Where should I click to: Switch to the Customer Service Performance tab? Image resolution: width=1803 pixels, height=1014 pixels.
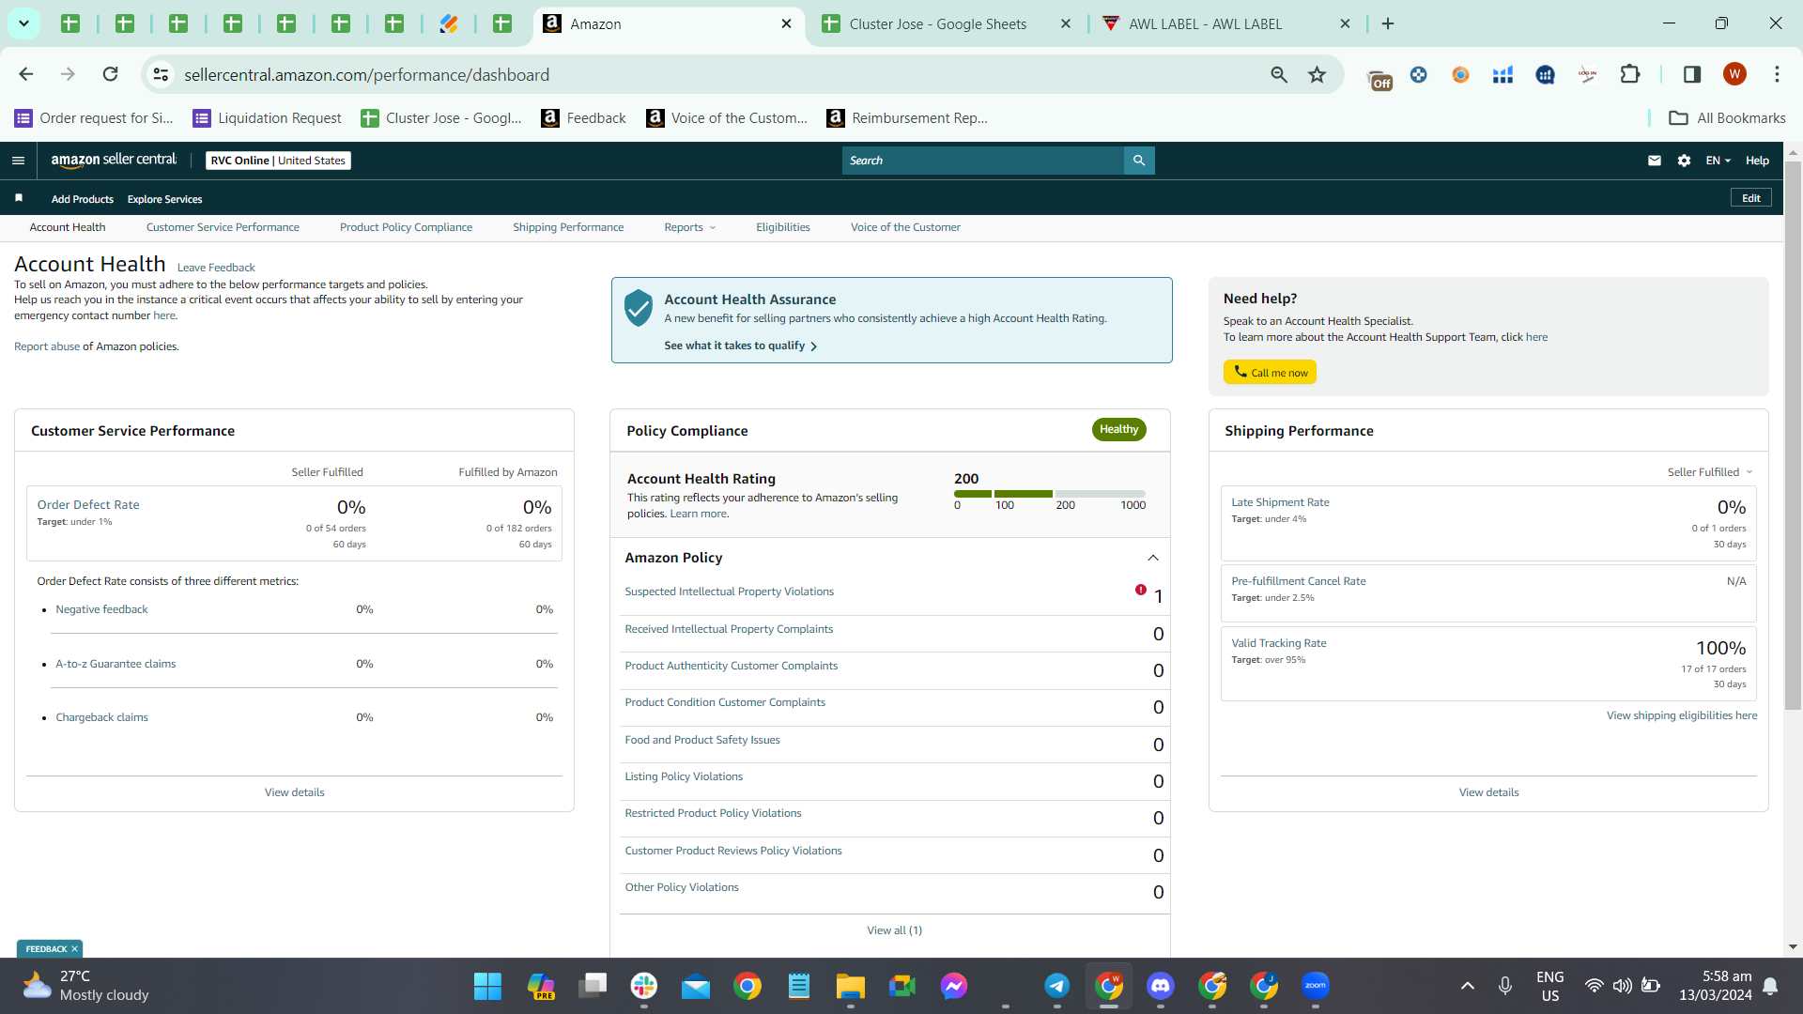tap(223, 227)
